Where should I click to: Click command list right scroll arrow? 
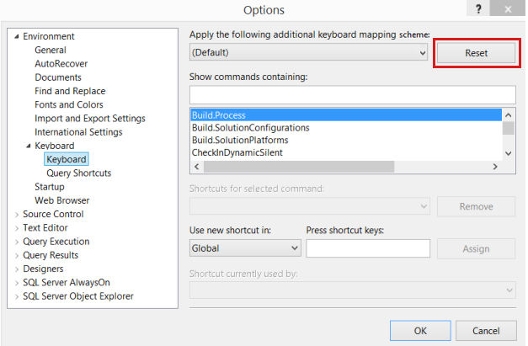495,167
